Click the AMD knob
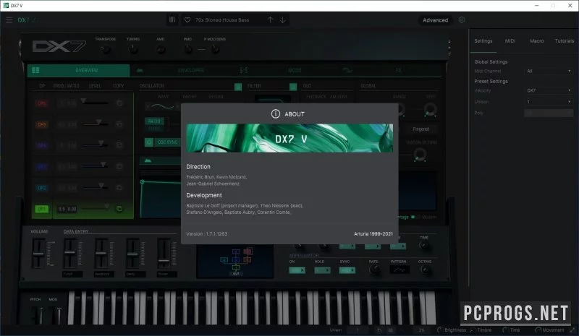 161,49
